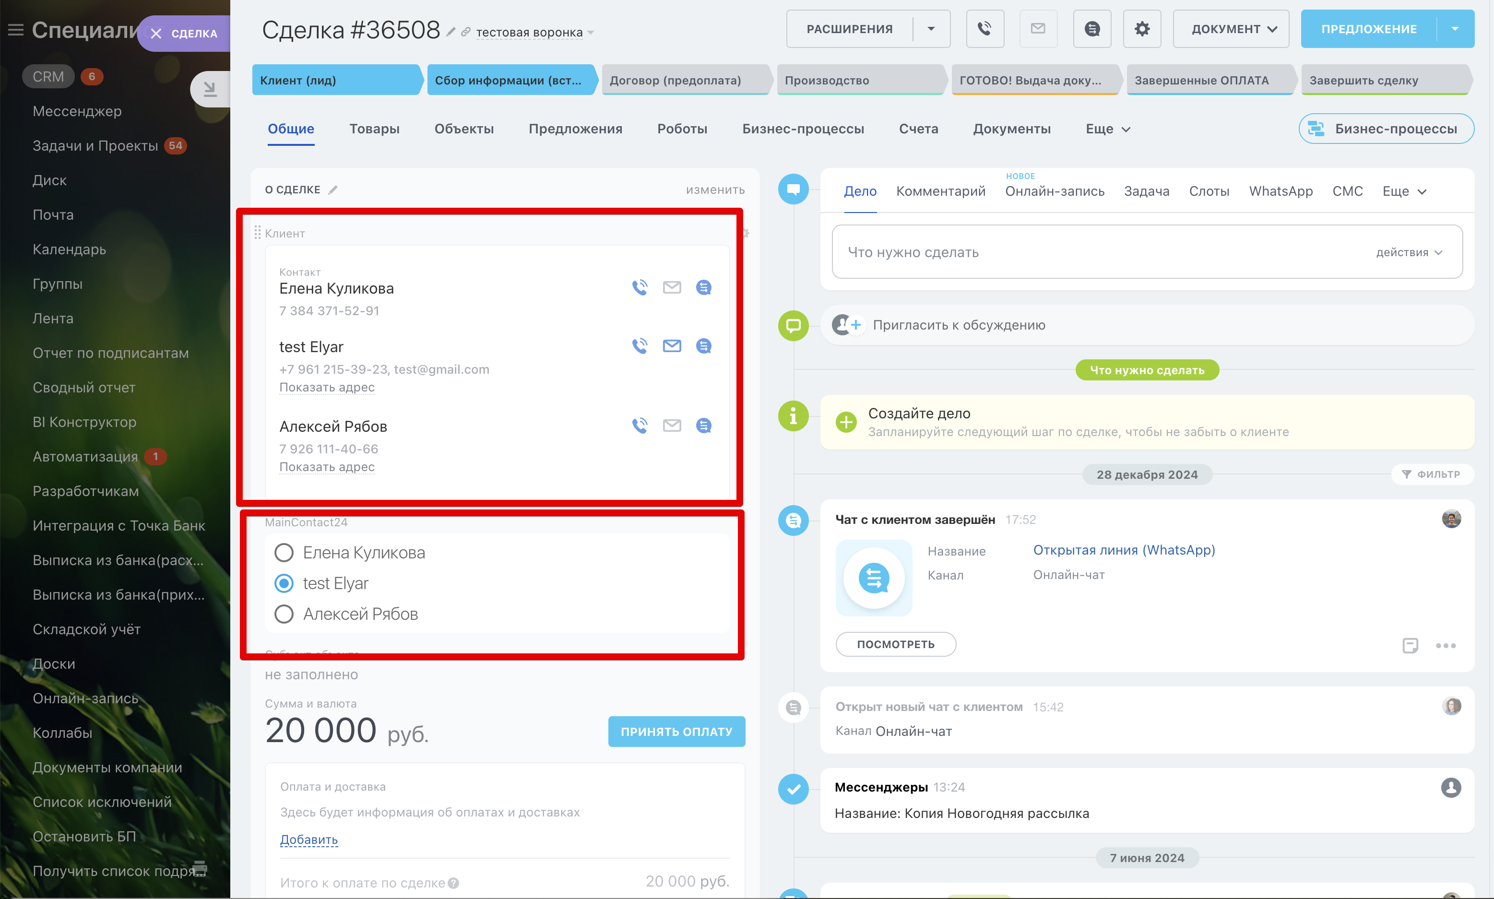Switch to the Товары tab
This screenshot has height=899, width=1494.
(x=374, y=129)
